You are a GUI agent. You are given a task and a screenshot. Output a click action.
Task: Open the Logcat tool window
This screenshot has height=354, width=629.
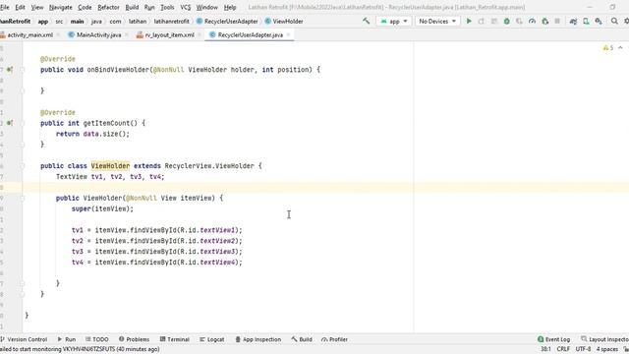point(212,339)
